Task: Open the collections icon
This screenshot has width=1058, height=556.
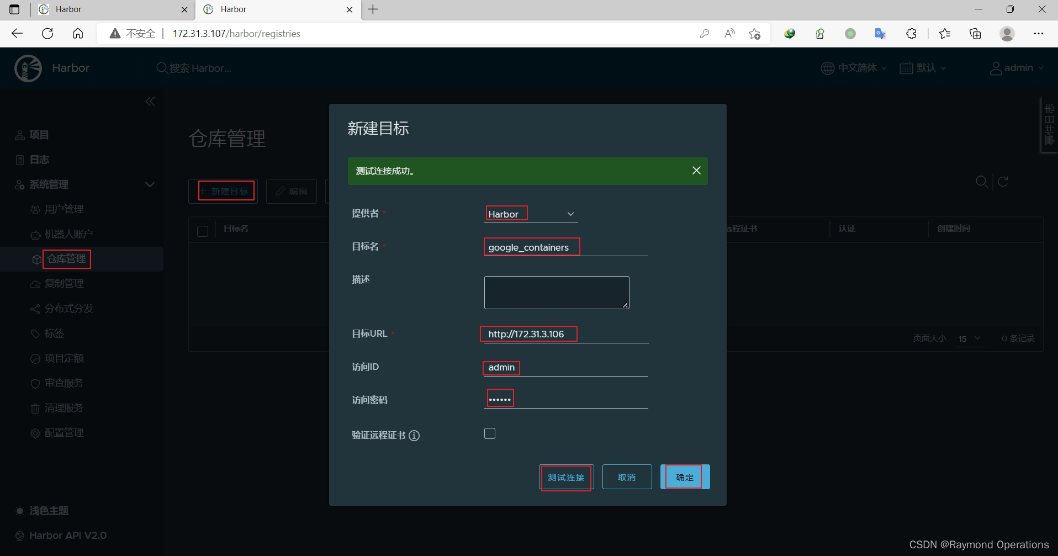Action: [x=975, y=34]
